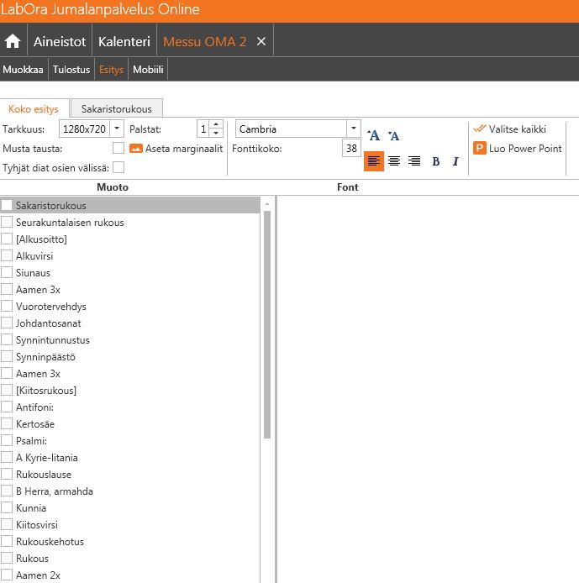Image resolution: width=579 pixels, height=583 pixels.
Task: Select the B Herra, armahda row text
Action: [55, 491]
